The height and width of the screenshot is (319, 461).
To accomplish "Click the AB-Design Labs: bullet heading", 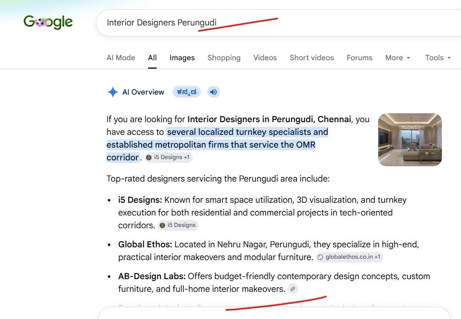I will (x=152, y=277).
